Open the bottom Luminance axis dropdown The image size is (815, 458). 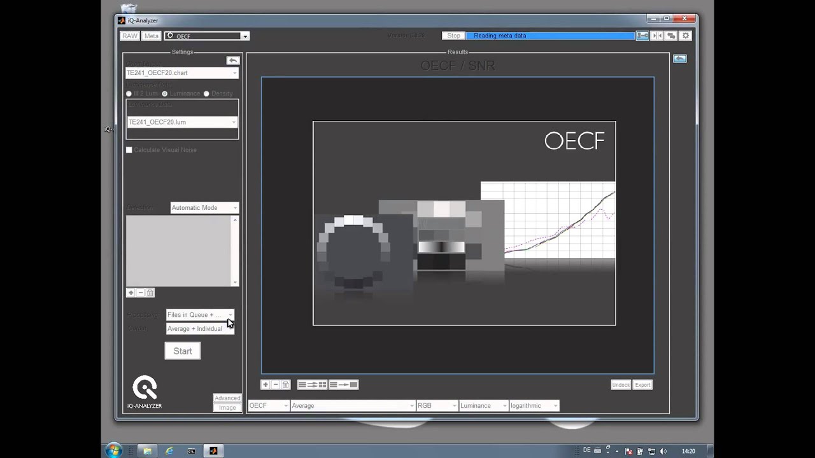[483, 406]
